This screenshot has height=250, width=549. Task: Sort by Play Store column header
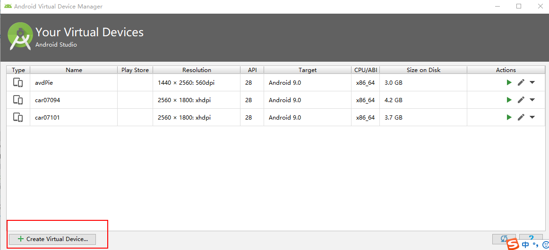click(x=135, y=70)
